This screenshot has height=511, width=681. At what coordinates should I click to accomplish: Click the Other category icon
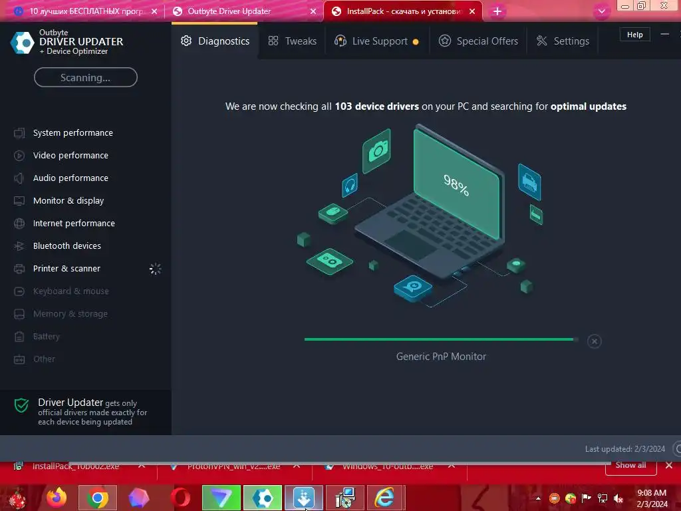click(19, 359)
